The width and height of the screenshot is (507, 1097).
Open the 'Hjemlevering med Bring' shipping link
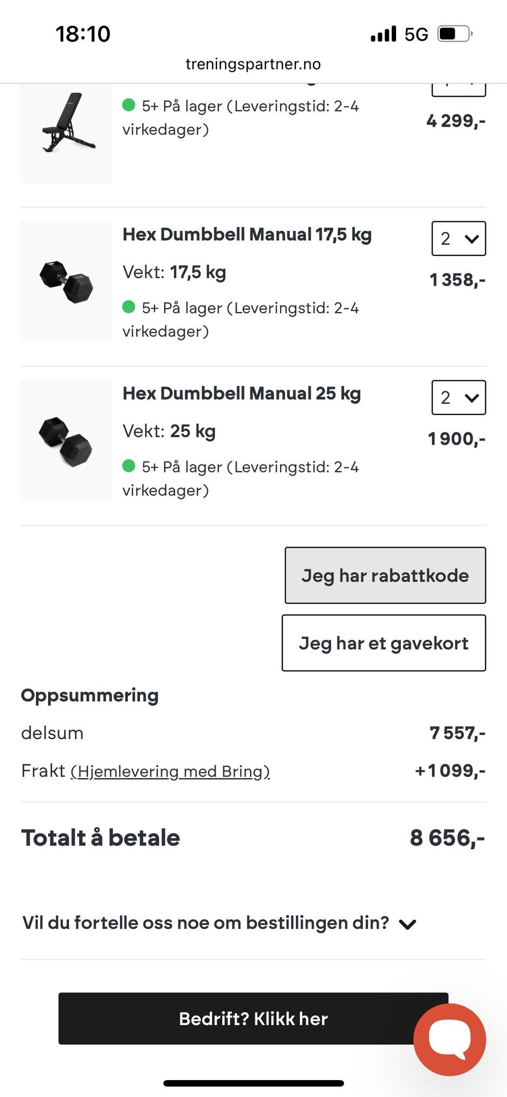[x=170, y=771]
